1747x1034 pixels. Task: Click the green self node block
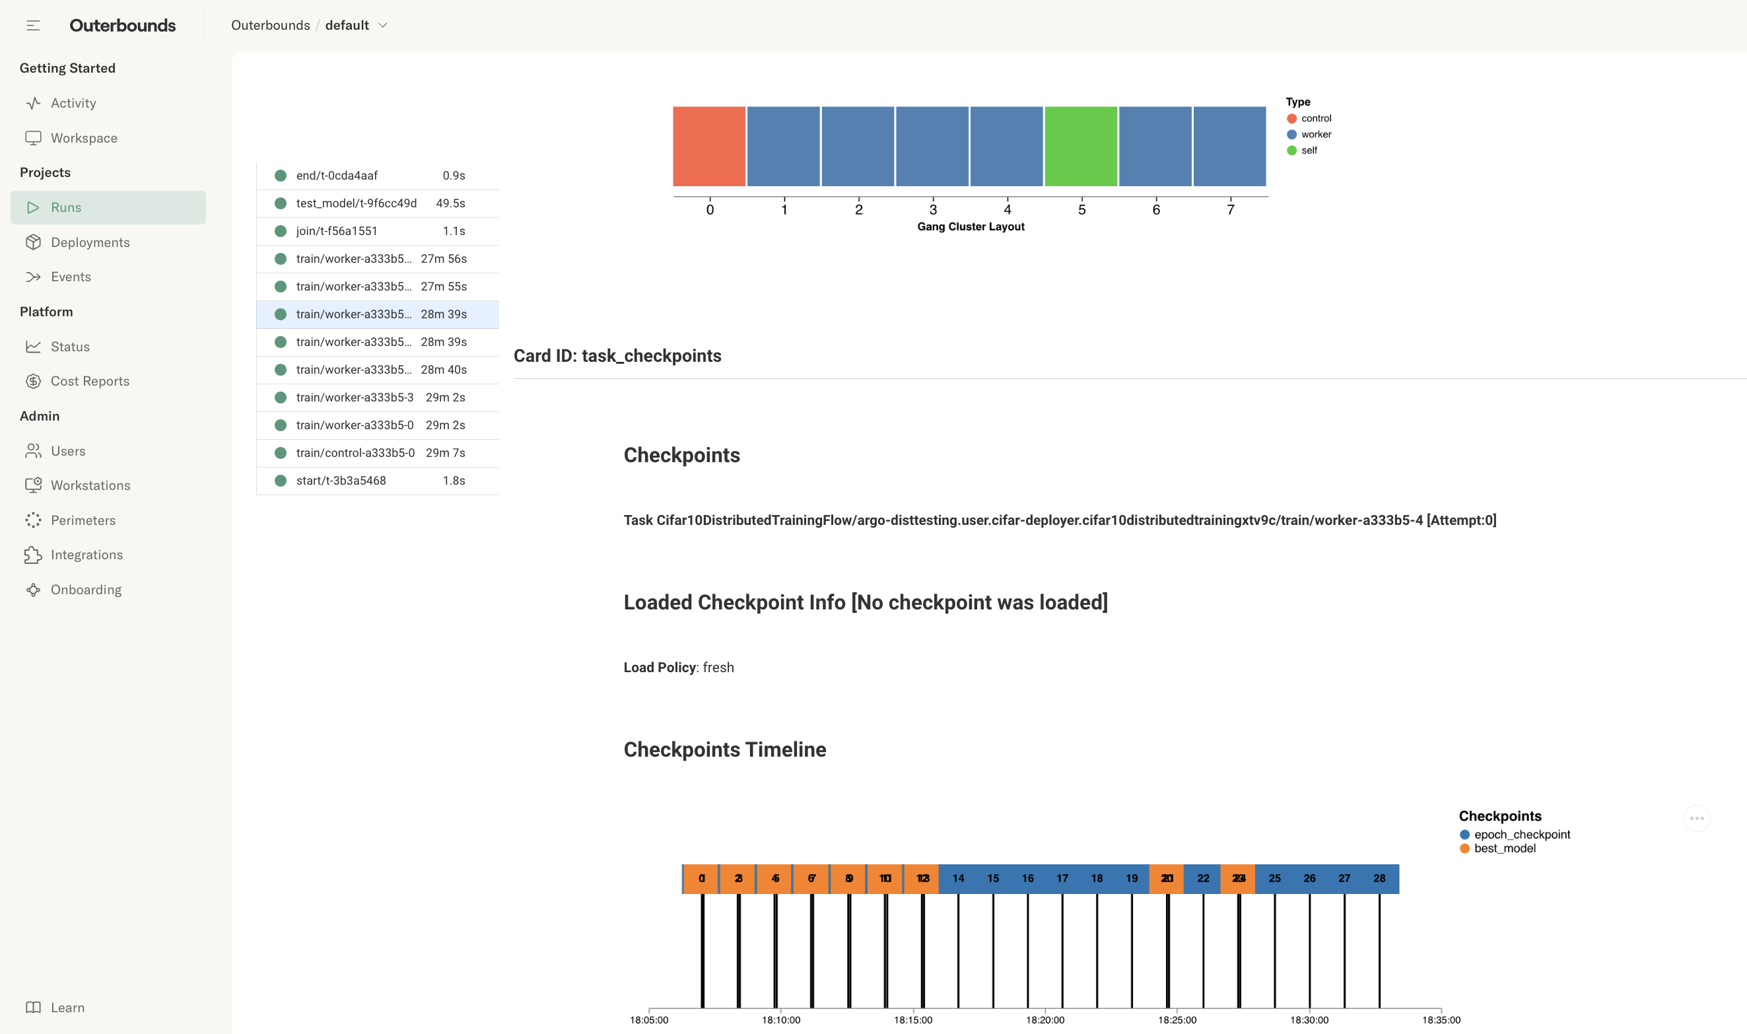point(1081,147)
